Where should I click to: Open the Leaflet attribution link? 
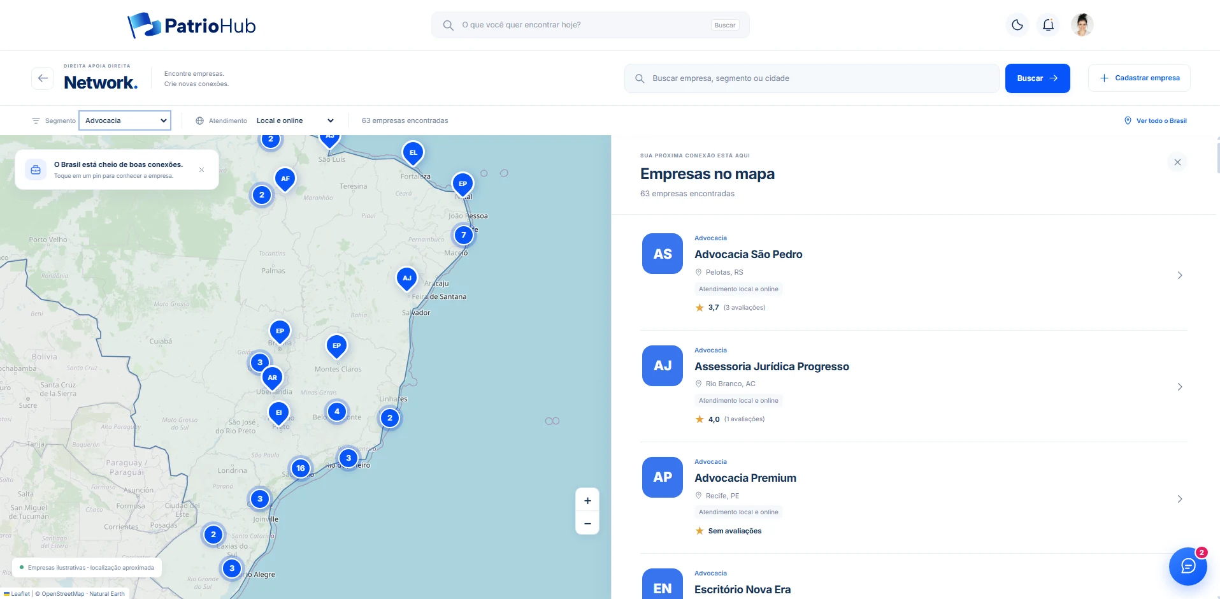pyautogui.click(x=17, y=594)
